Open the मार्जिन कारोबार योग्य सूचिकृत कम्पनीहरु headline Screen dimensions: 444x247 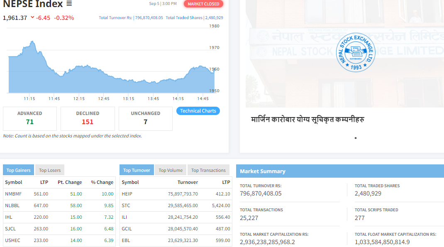pyautogui.click(x=307, y=119)
